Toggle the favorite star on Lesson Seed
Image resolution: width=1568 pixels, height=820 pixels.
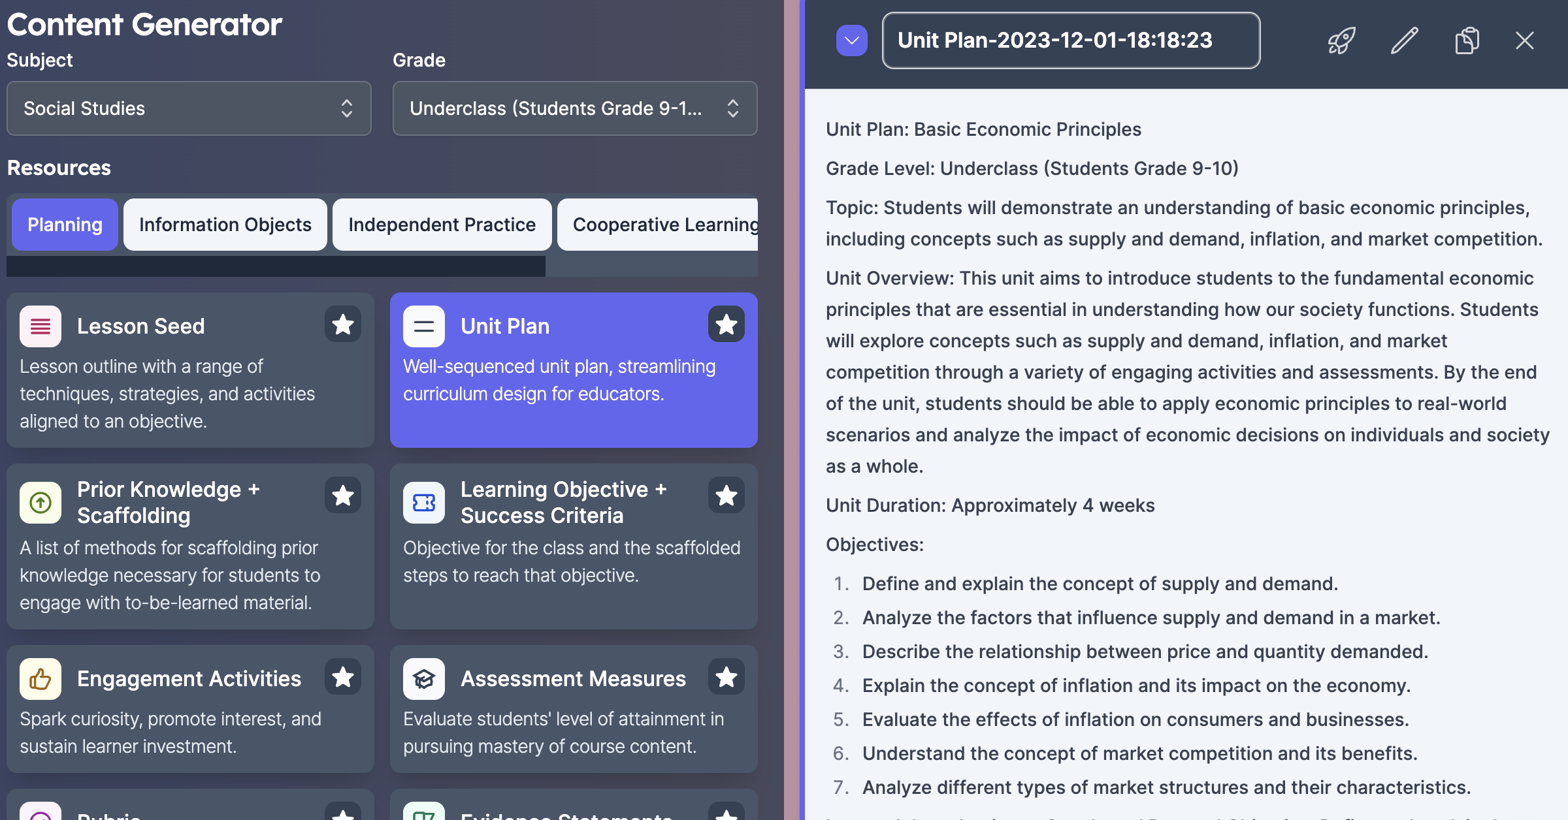[343, 324]
